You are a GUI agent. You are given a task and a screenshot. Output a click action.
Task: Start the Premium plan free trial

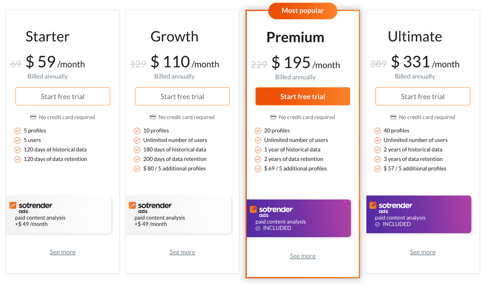pos(303,97)
